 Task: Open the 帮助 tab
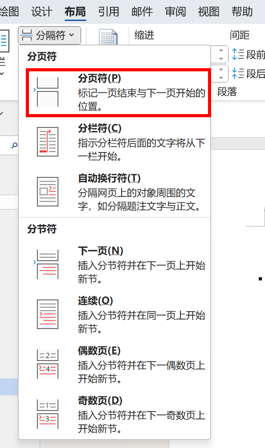pyautogui.click(x=242, y=12)
